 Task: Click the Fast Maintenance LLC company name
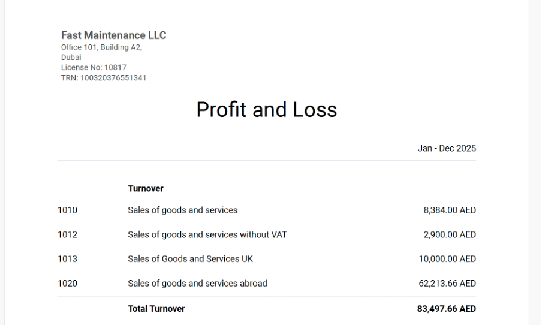click(x=113, y=35)
